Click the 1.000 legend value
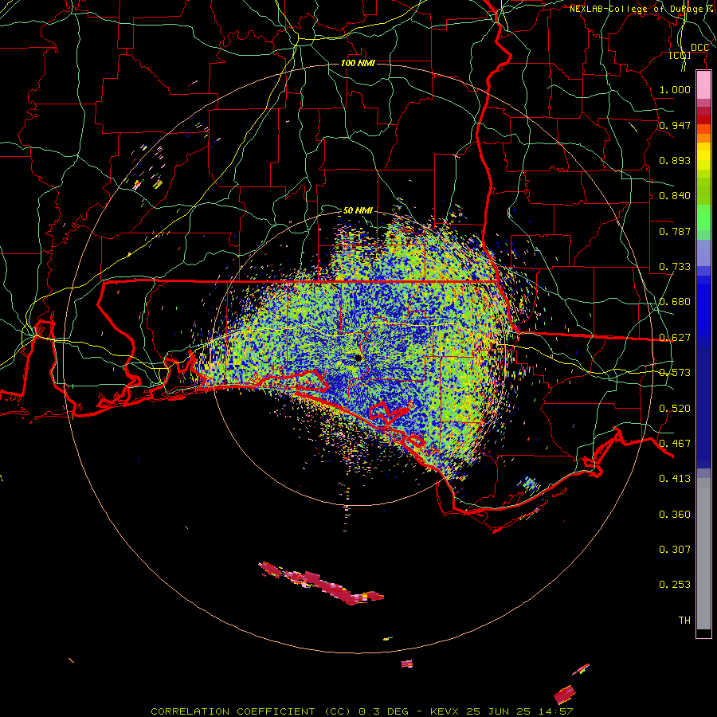717x717 pixels. tap(675, 89)
